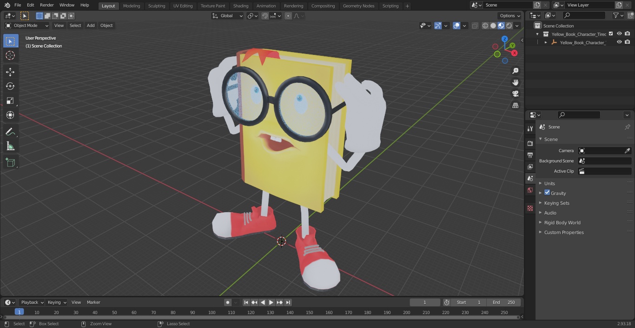Screen dimensions: 635x328
Task: Open the Global transform orientation dropdown
Action: [x=228, y=16]
